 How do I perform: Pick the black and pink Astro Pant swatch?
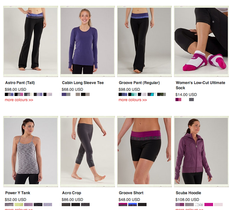pos(19,94)
